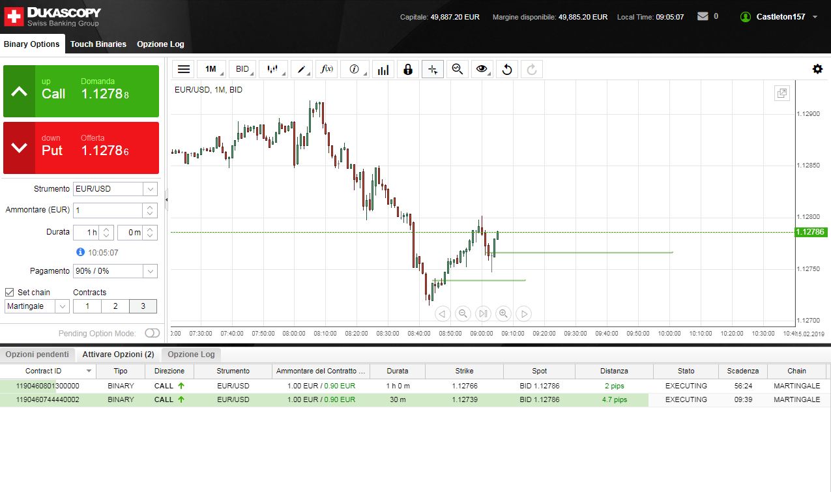Toggle Pending Option Mode switch
This screenshot has height=492, width=831.
coord(152,333)
